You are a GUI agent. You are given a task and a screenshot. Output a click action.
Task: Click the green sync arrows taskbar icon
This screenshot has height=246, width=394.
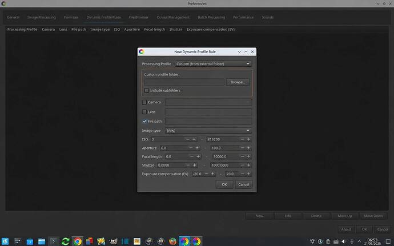pos(65,241)
